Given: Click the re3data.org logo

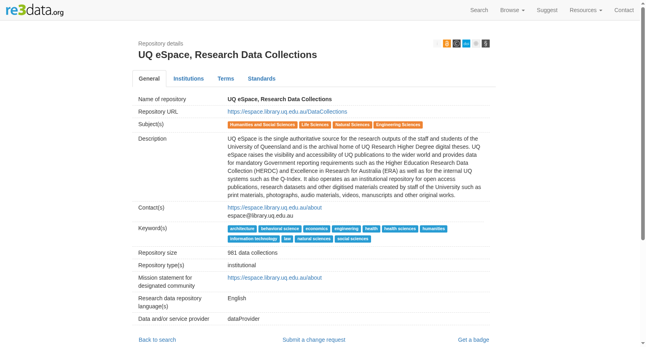Looking at the screenshot, I should pyautogui.click(x=35, y=10).
